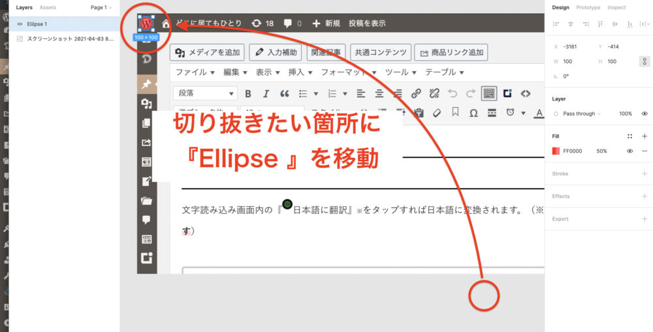
Task: Align selection to top edge
Action: tap(600, 24)
